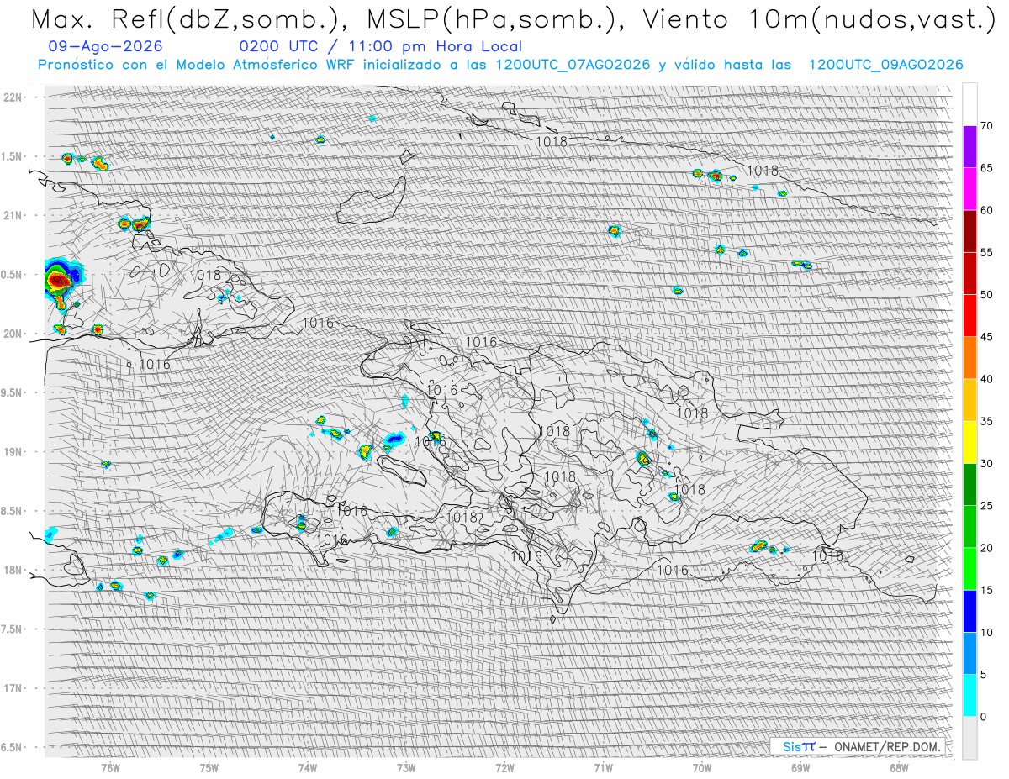Click the "71W" longitude axis label
Image resolution: width=1009 pixels, height=779 pixels.
point(603,767)
